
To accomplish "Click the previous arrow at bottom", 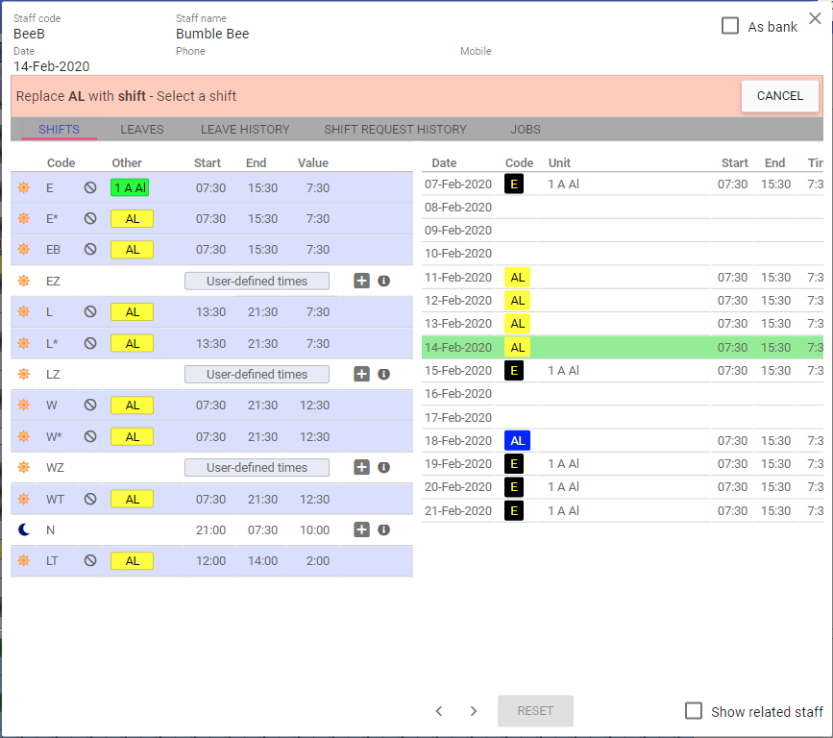I will (x=439, y=711).
